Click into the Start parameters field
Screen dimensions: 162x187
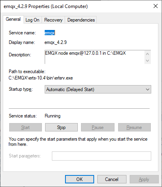coord(101,156)
